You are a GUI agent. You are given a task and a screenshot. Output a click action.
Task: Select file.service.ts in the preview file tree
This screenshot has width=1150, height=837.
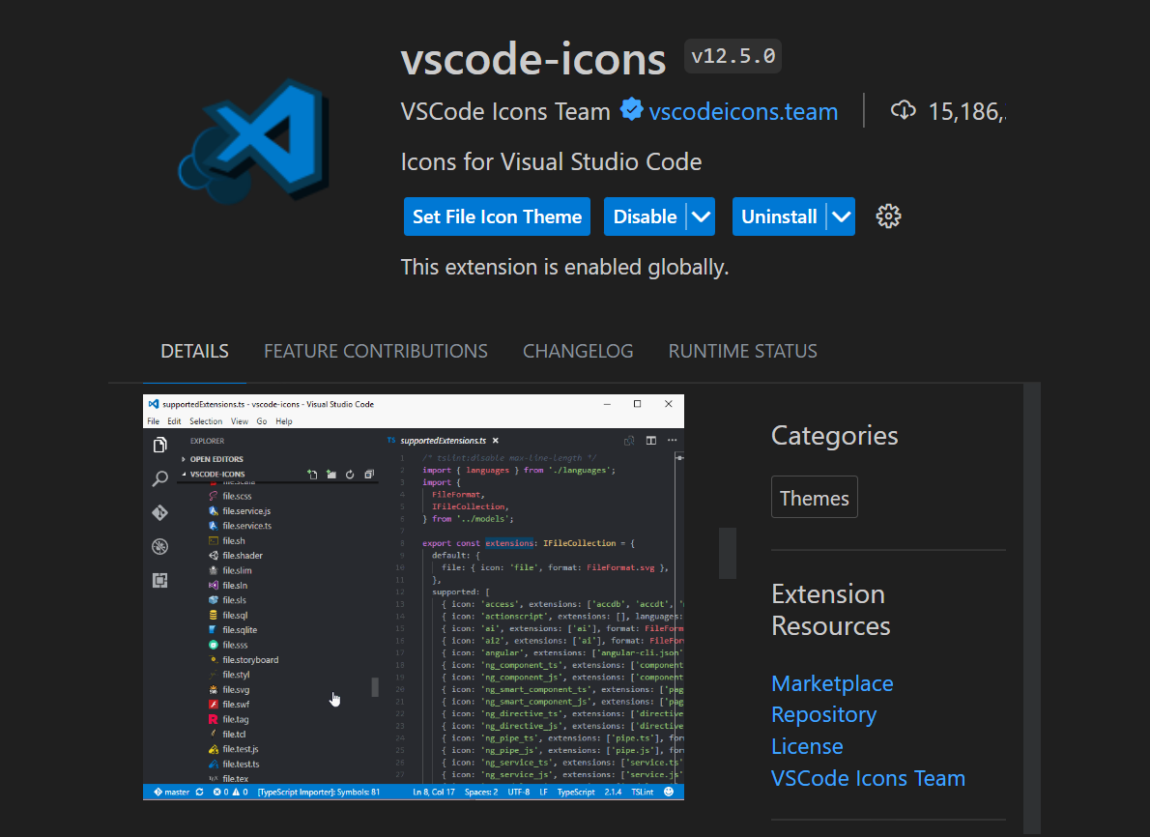[241, 526]
